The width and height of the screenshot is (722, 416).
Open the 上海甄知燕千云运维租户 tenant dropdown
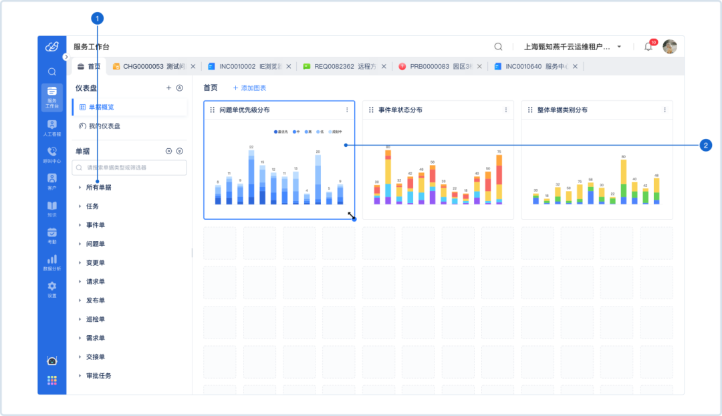(573, 47)
